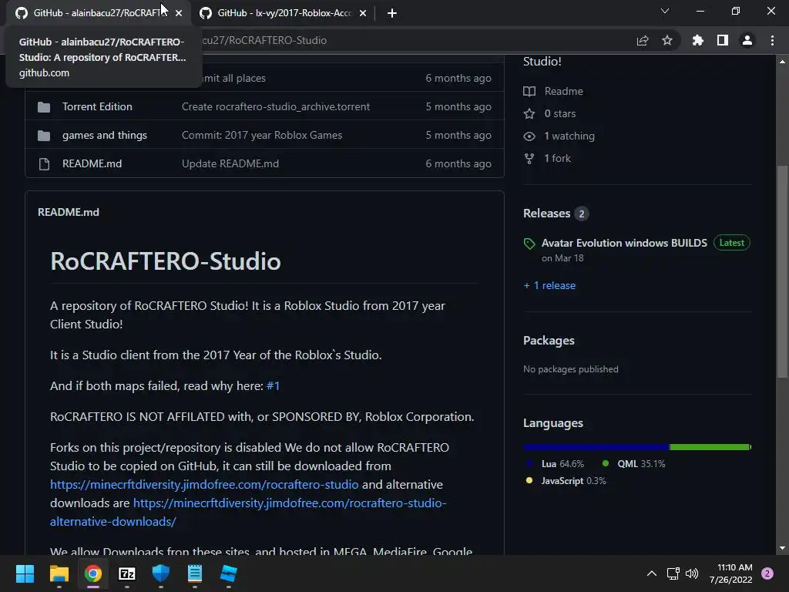
Task: Open the Chrome three-dot menu
Action: pos(772,40)
